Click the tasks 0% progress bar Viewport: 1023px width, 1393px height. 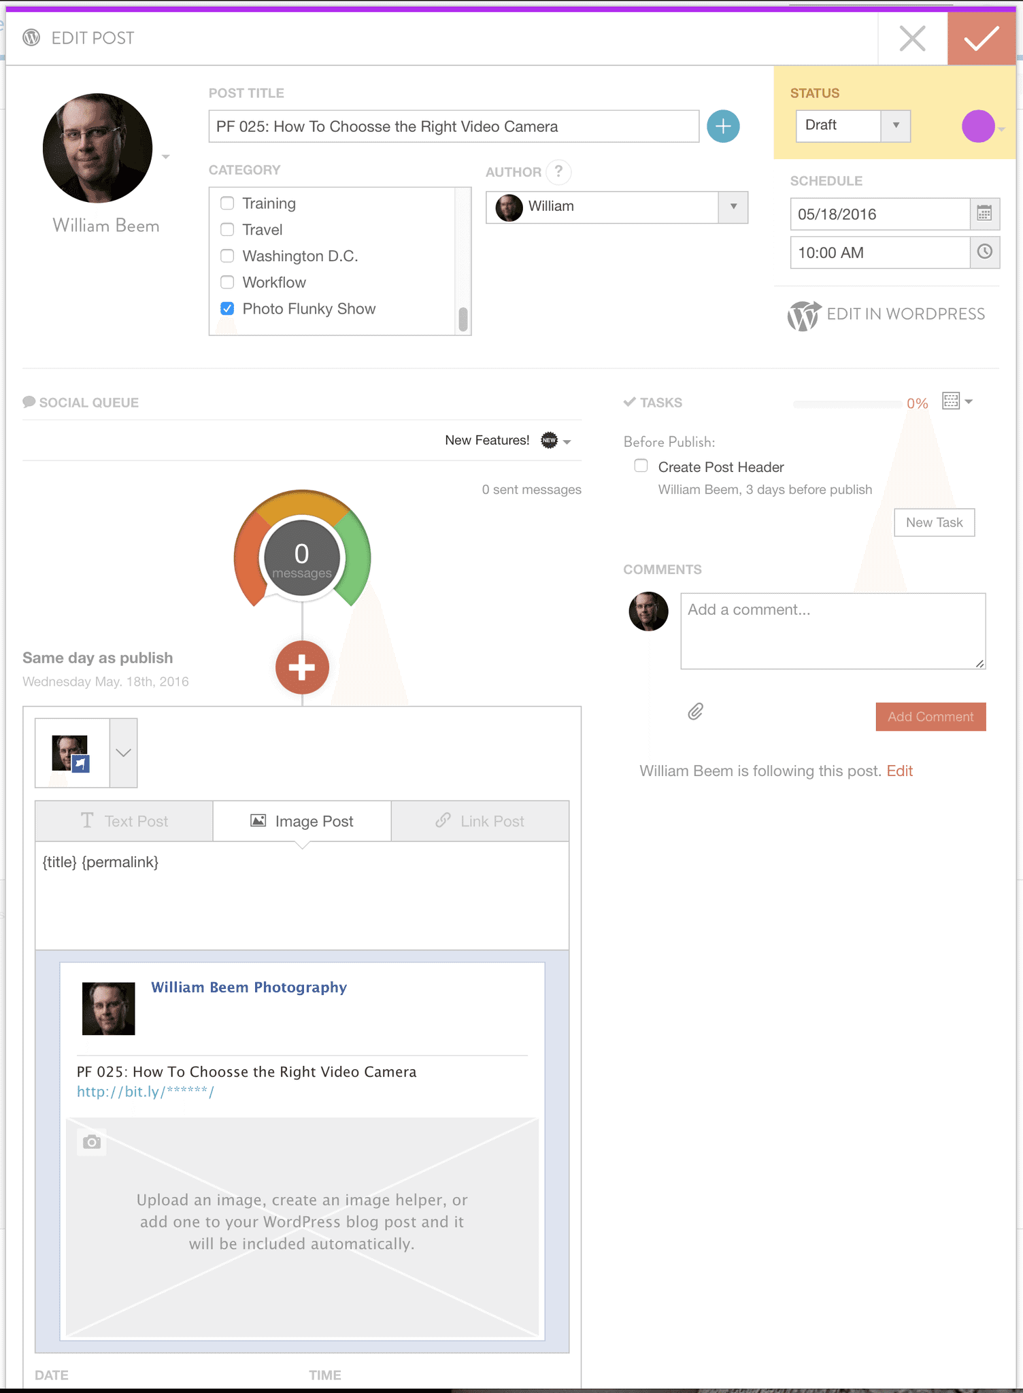(x=848, y=404)
